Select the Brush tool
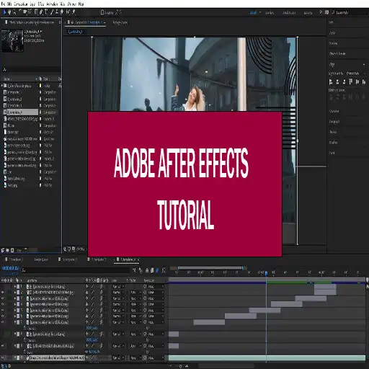369x369 pixels. [52, 12]
